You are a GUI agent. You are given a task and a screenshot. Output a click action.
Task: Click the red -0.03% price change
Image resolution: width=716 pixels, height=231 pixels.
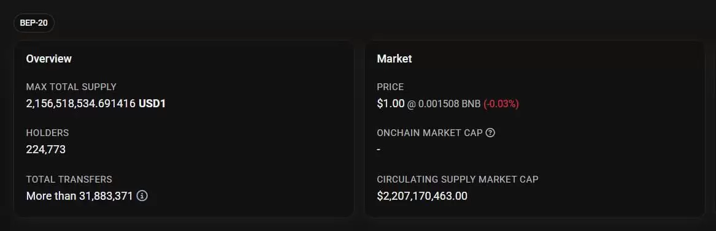pos(501,104)
